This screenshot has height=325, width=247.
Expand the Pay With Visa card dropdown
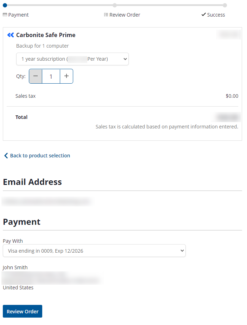point(94,251)
